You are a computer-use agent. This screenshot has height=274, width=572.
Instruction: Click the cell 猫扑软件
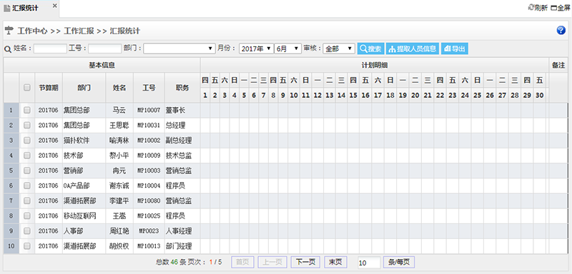pos(84,140)
